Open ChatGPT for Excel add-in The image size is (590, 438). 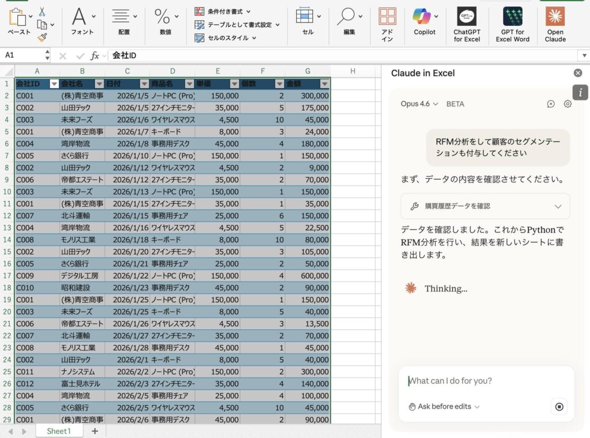[467, 17]
